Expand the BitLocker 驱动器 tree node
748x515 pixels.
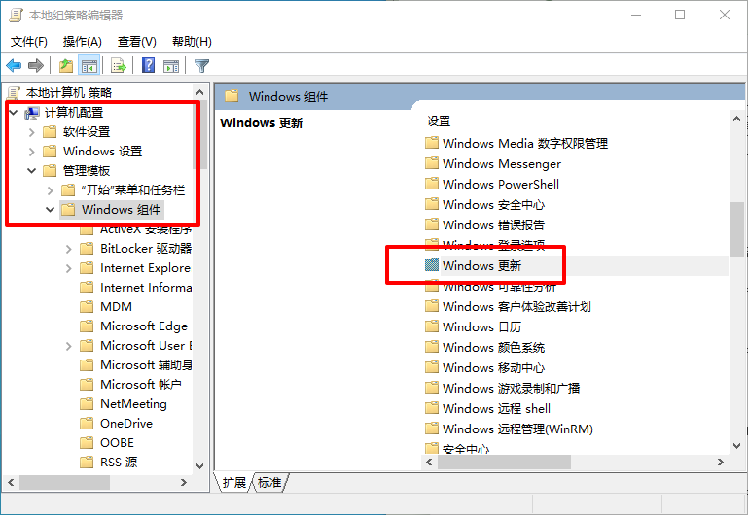tap(68, 249)
